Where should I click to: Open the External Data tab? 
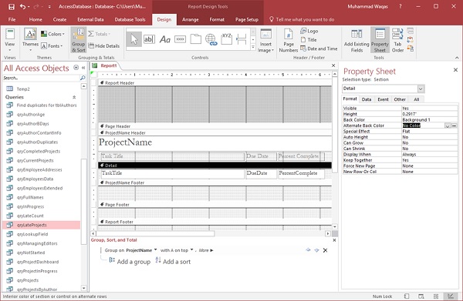point(90,19)
